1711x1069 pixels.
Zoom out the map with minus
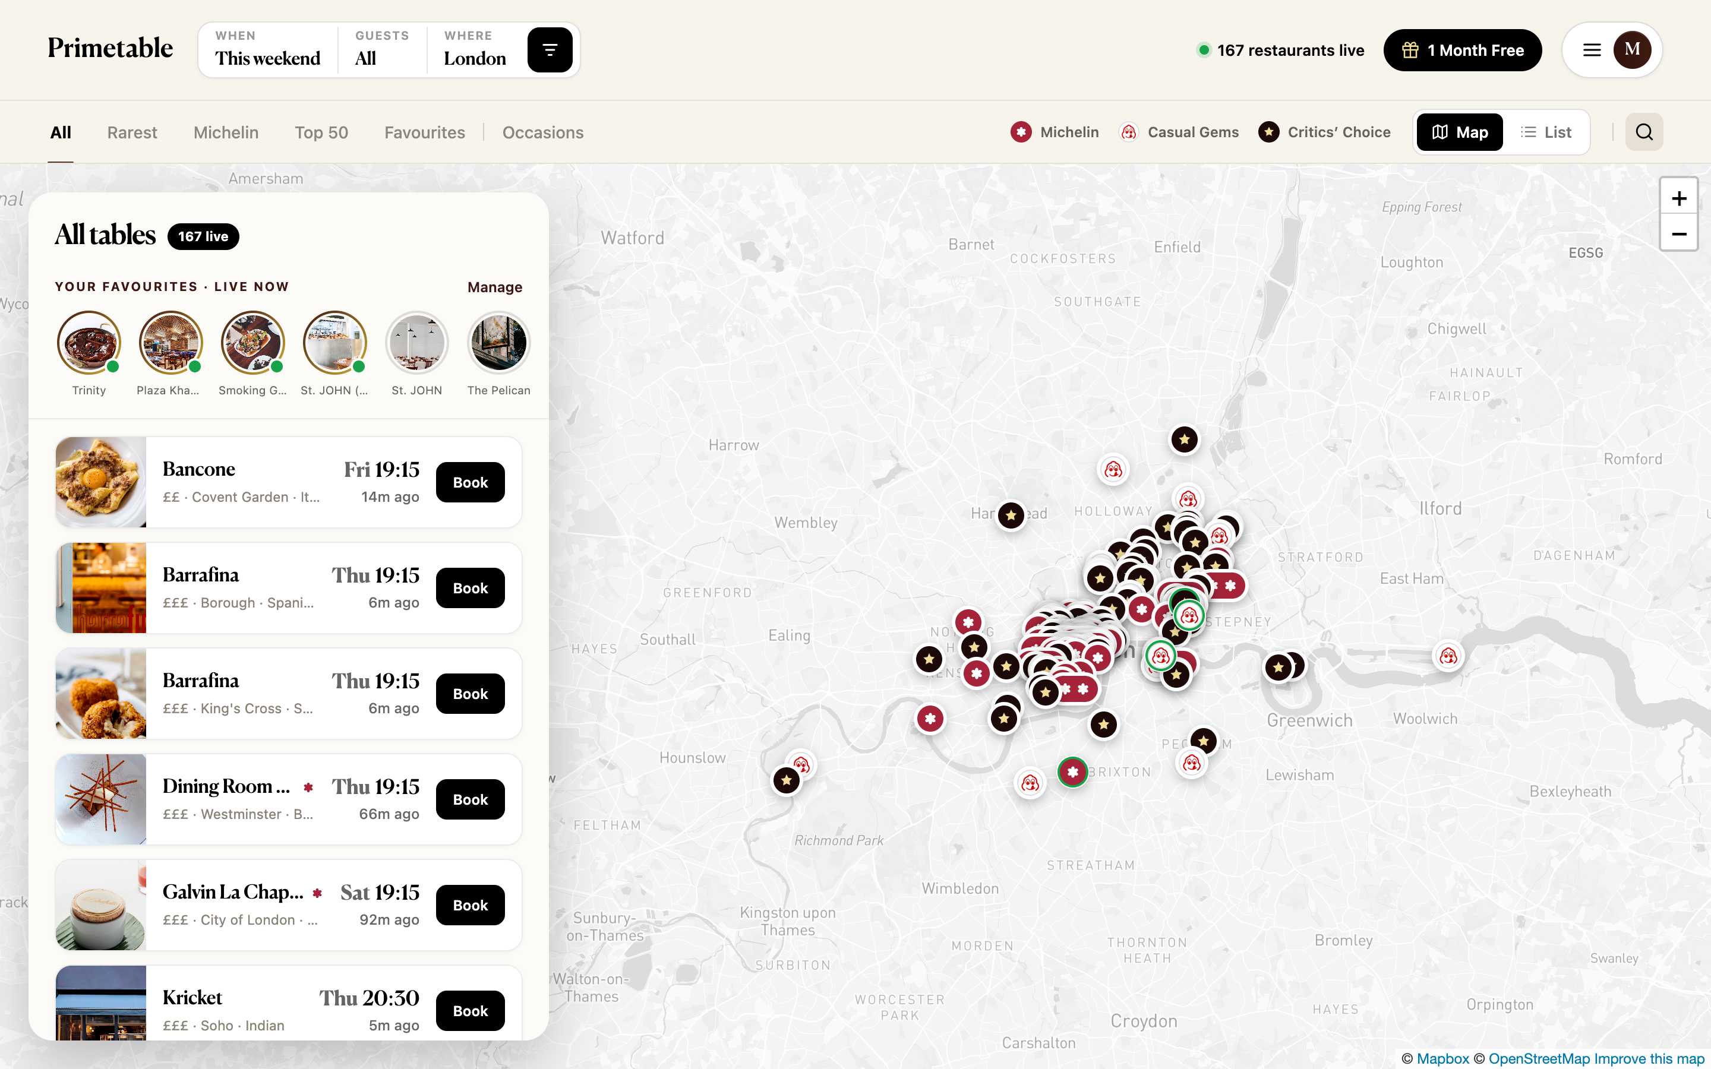[1678, 234]
